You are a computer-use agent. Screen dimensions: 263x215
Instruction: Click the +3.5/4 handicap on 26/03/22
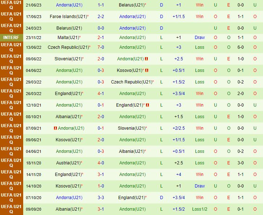click(x=179, y=94)
